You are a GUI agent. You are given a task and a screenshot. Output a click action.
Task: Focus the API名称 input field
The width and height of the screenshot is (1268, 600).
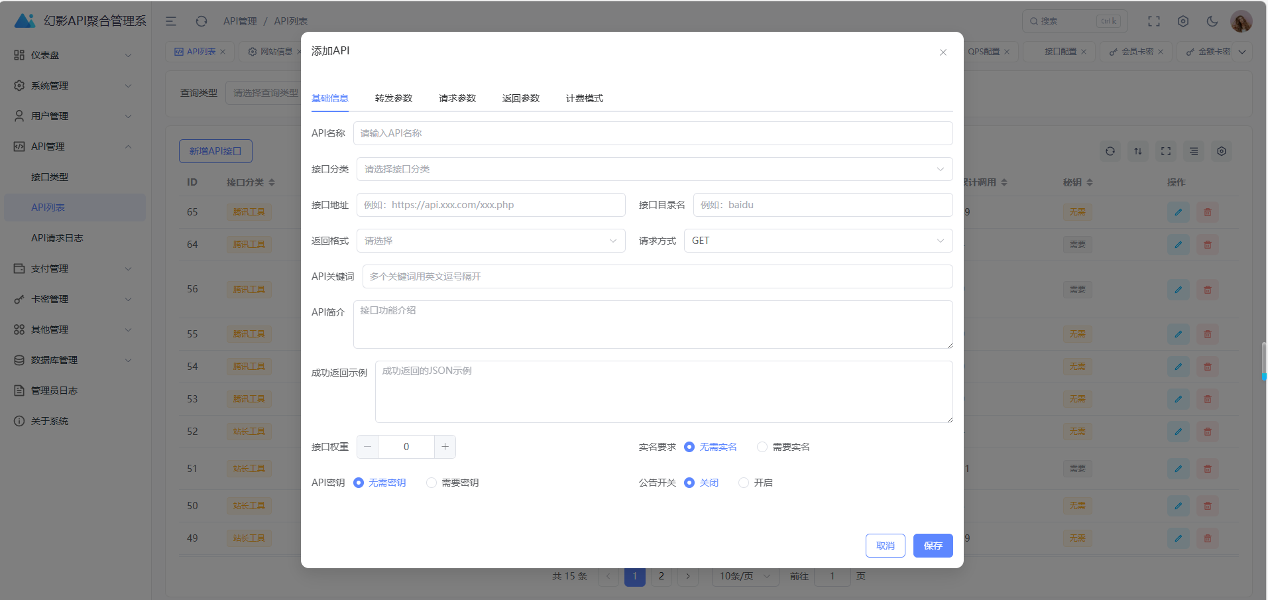point(653,133)
